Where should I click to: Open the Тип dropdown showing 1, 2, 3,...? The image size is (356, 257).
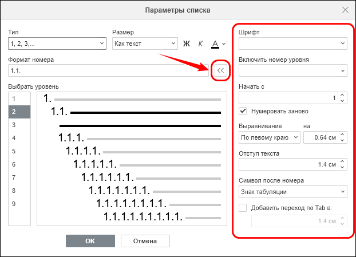click(57, 44)
